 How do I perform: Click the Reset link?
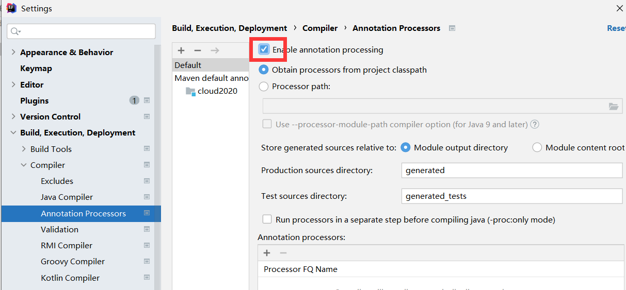(616, 28)
